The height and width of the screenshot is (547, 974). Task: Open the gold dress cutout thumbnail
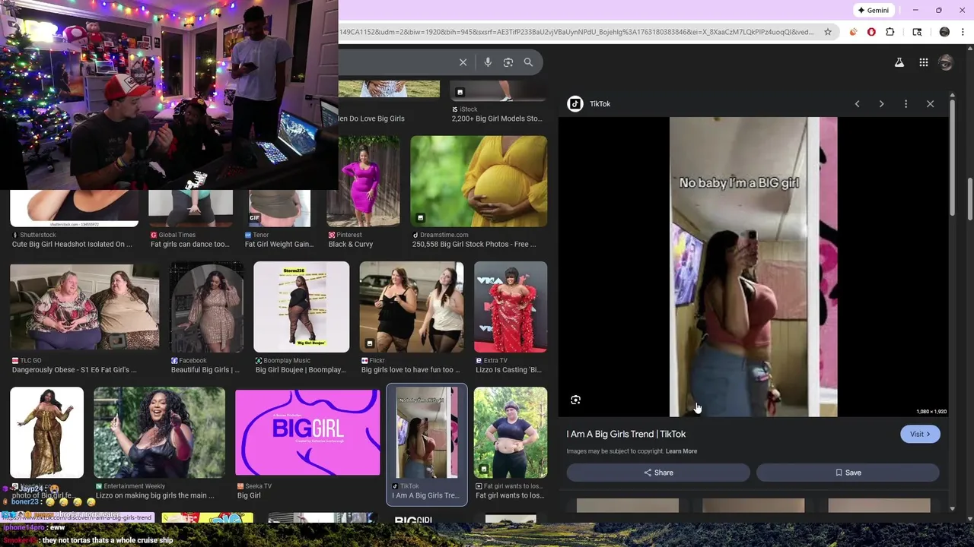(46, 432)
